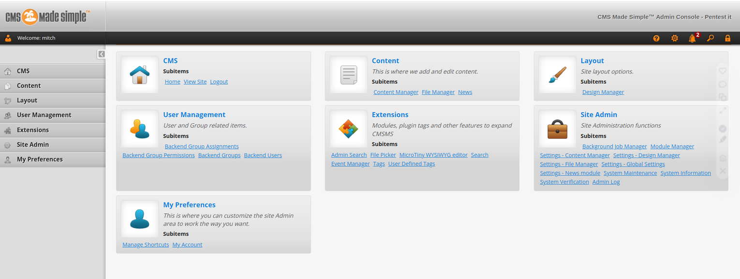Click the heart icon in floating toolbar
This screenshot has width=740, height=279.
[x=723, y=71]
